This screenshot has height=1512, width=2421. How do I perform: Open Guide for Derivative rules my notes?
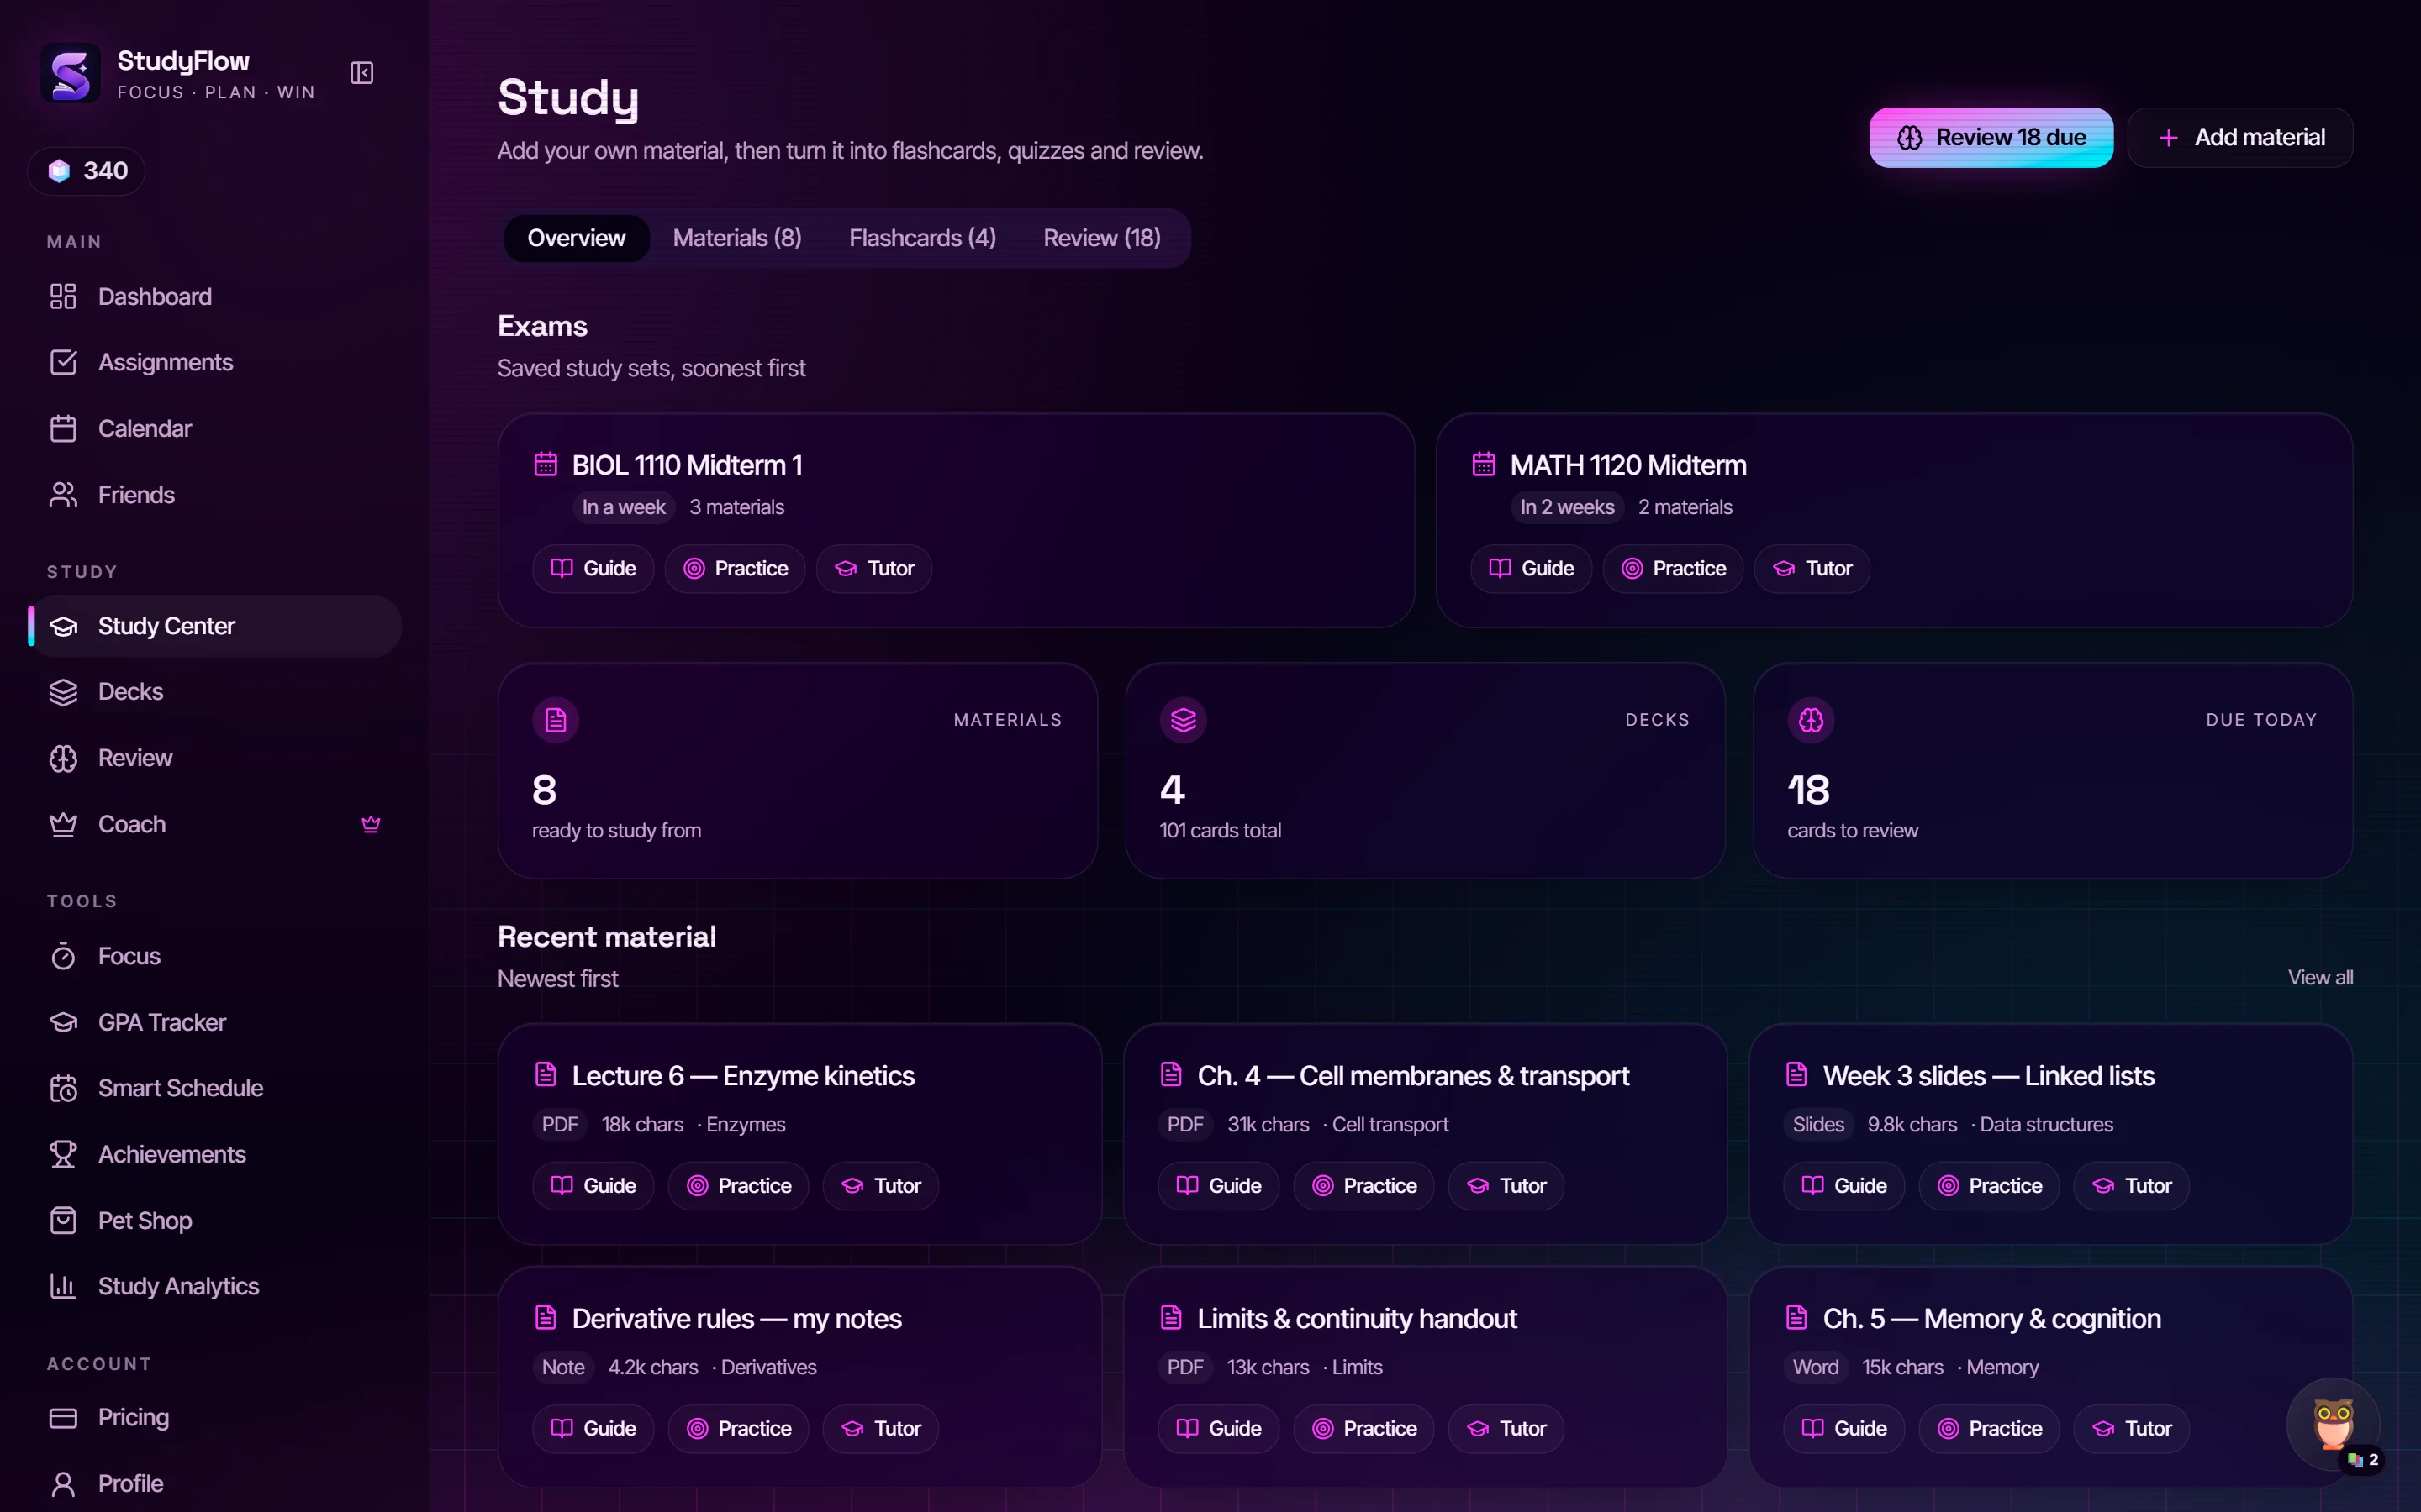pos(593,1429)
